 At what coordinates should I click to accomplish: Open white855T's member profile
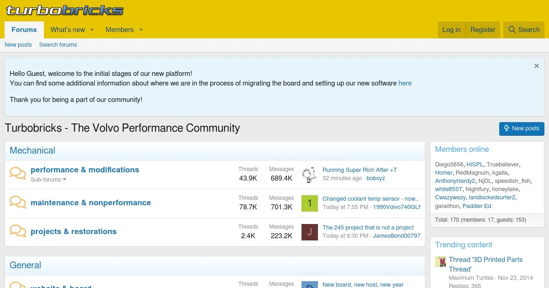pyautogui.click(x=449, y=189)
